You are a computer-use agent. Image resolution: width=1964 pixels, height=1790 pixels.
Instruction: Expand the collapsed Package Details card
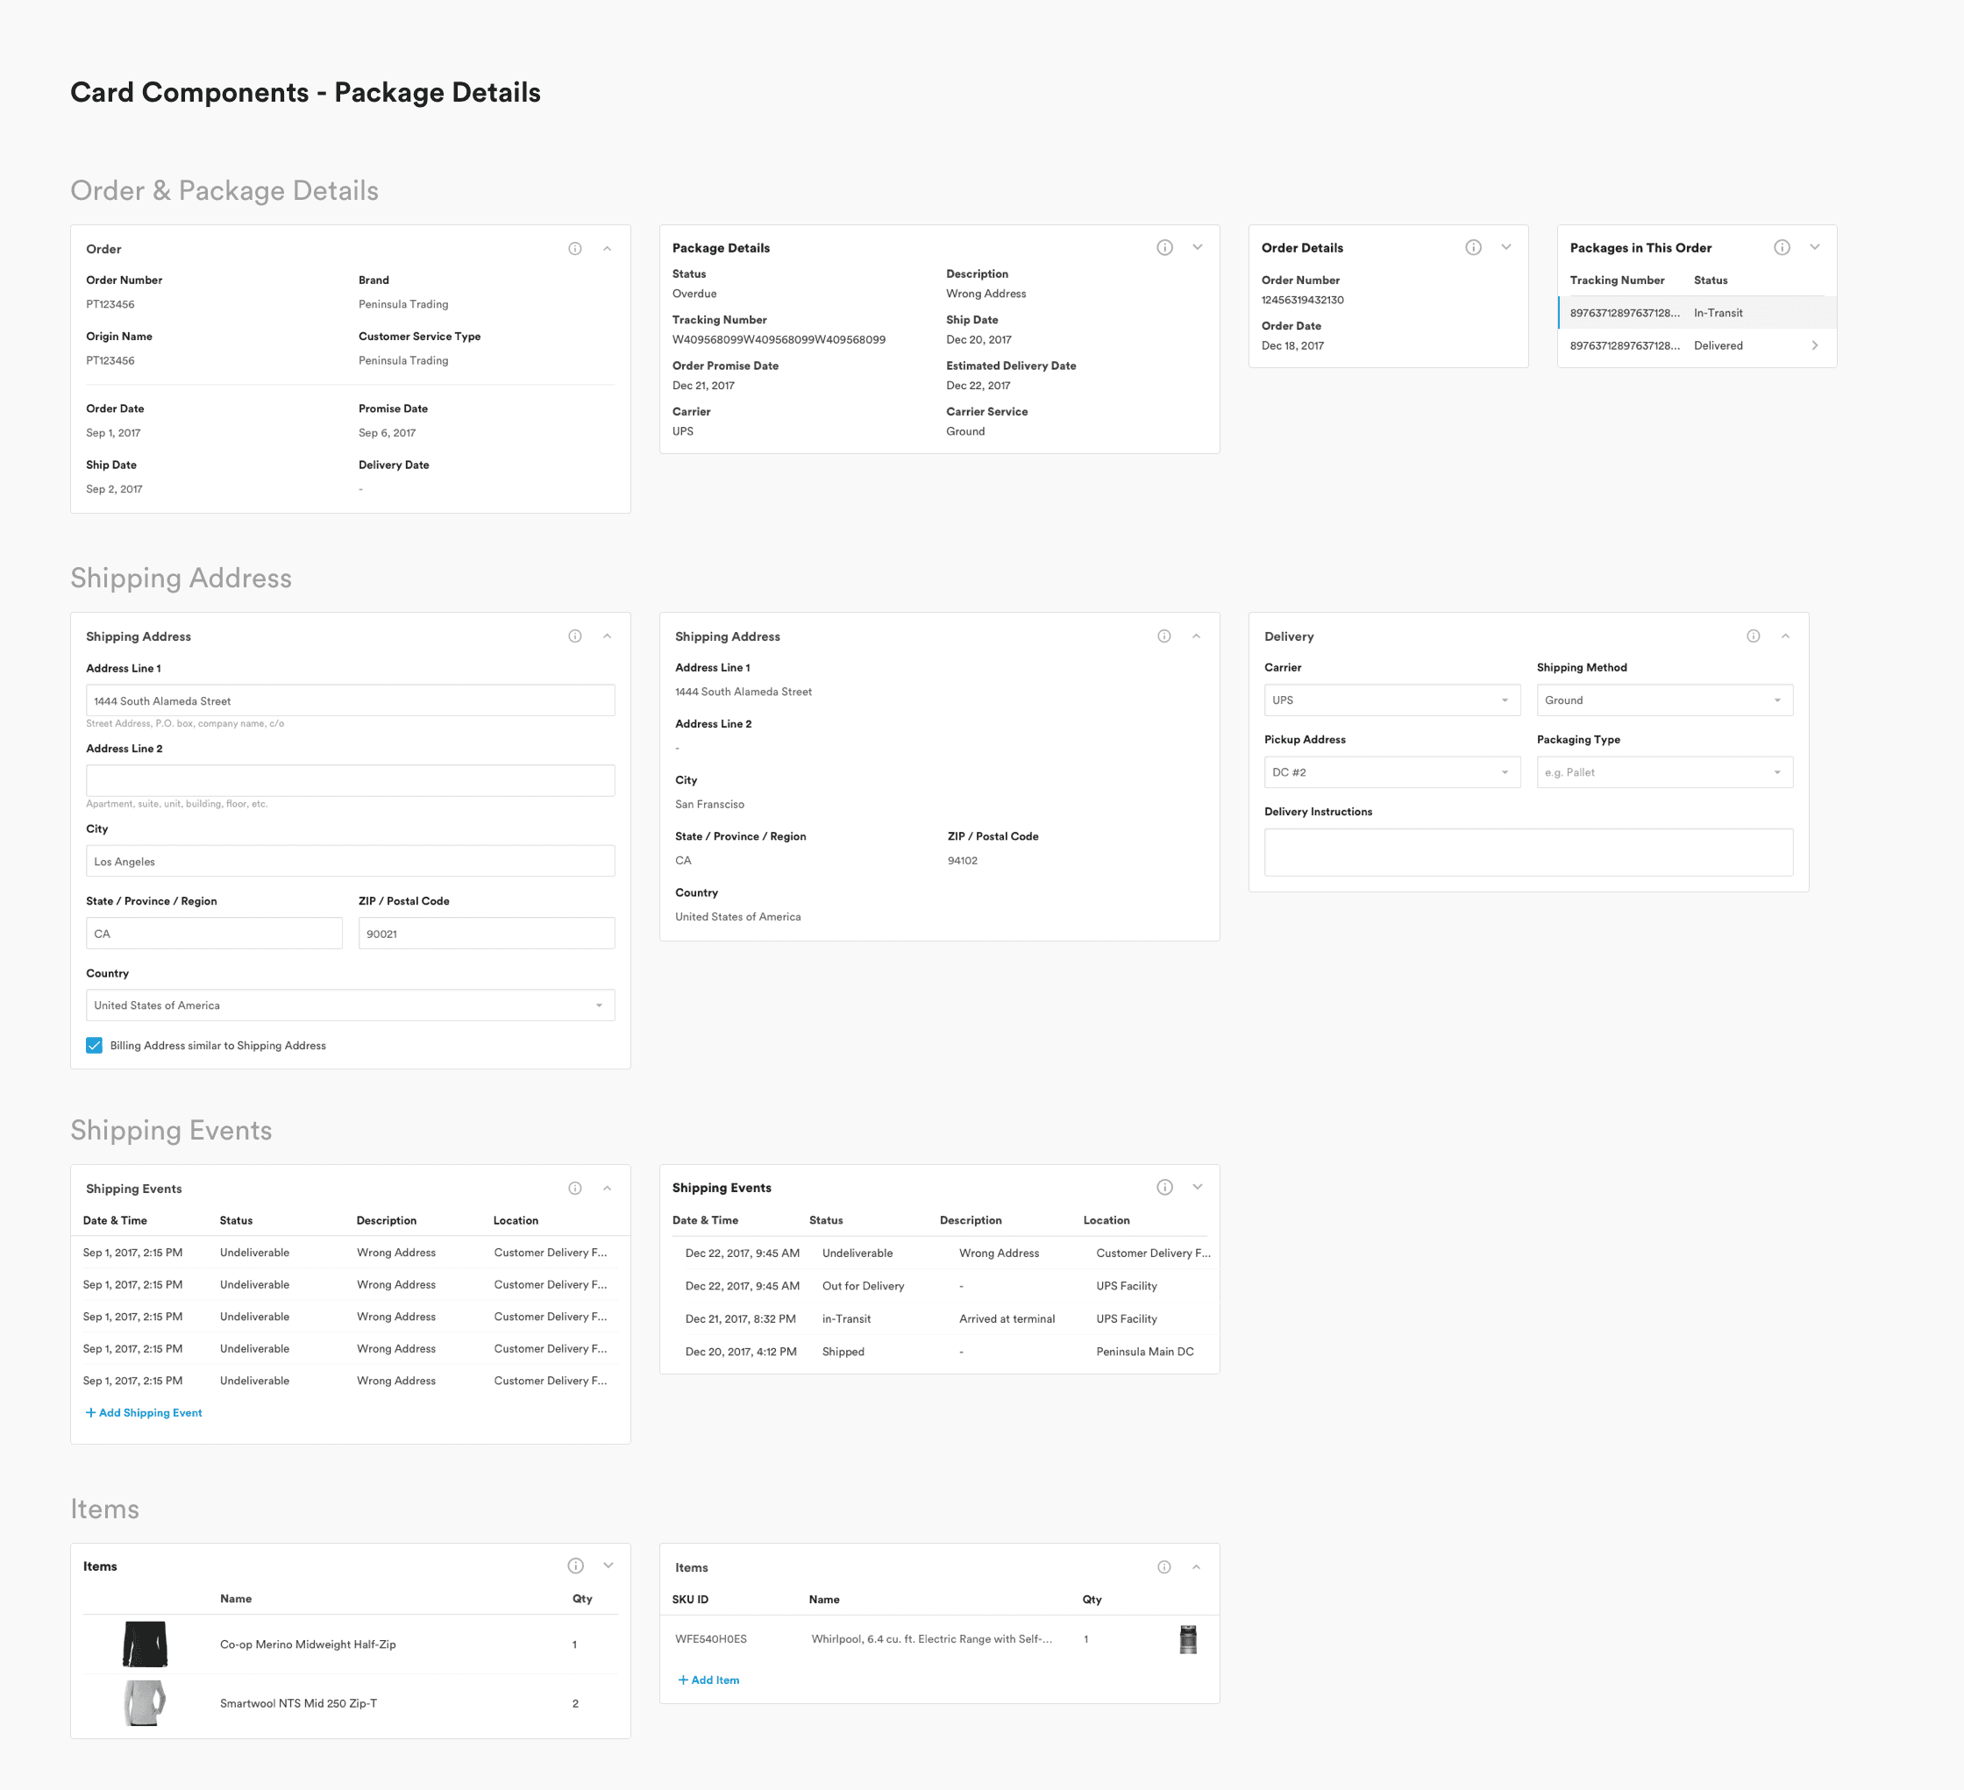1198,247
